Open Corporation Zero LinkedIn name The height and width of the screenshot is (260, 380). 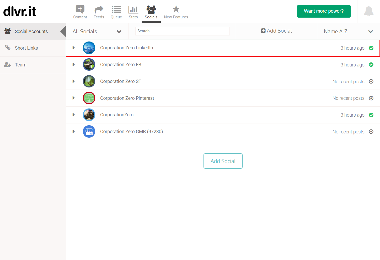(x=126, y=48)
